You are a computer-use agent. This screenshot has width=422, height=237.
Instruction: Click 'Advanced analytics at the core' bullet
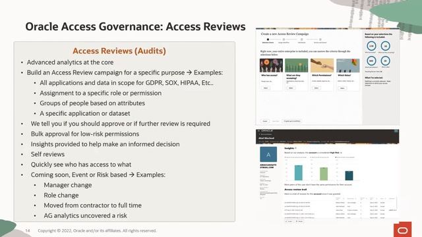point(70,63)
